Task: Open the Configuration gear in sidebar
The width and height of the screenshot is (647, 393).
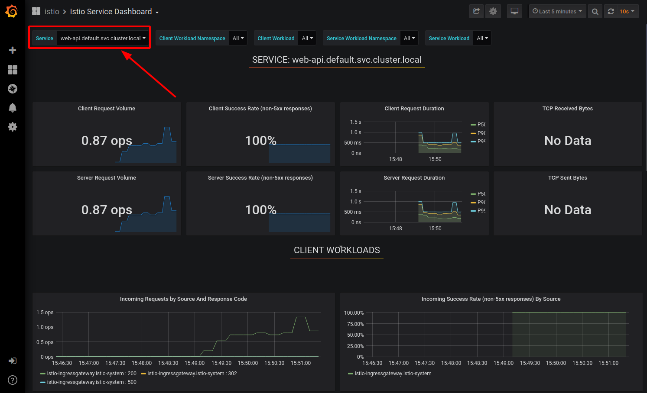Action: (13, 127)
